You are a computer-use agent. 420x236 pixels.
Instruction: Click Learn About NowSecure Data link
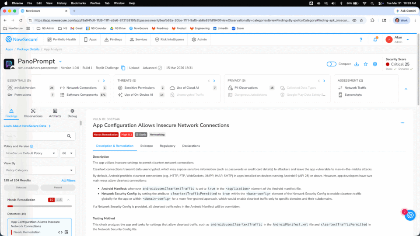(25, 126)
